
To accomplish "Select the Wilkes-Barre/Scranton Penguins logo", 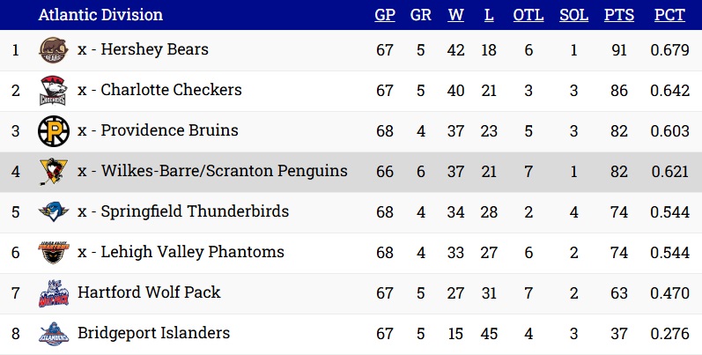I will (x=54, y=172).
